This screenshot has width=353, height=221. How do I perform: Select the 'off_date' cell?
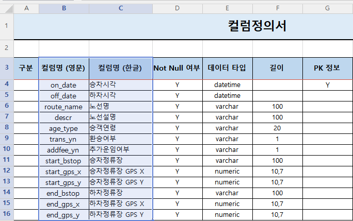64,96
